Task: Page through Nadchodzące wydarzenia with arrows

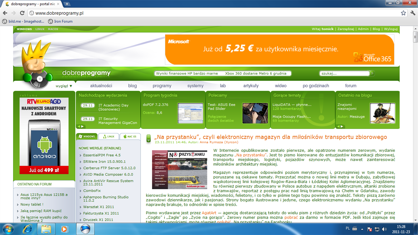Action: point(81,126)
